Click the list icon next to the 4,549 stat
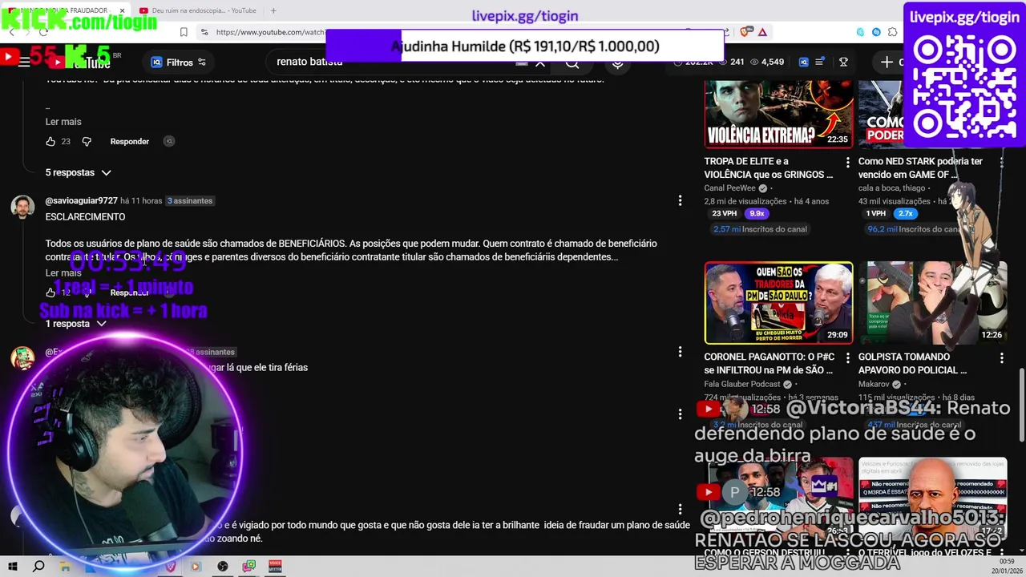Viewport: 1026px width, 577px height. (x=819, y=62)
